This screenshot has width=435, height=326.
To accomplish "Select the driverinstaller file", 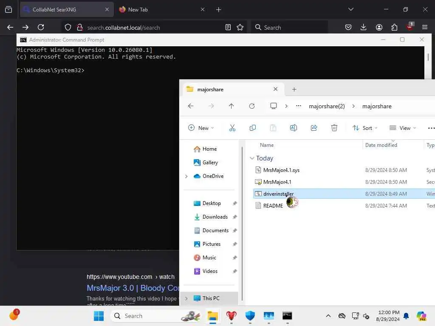I will tap(278, 194).
